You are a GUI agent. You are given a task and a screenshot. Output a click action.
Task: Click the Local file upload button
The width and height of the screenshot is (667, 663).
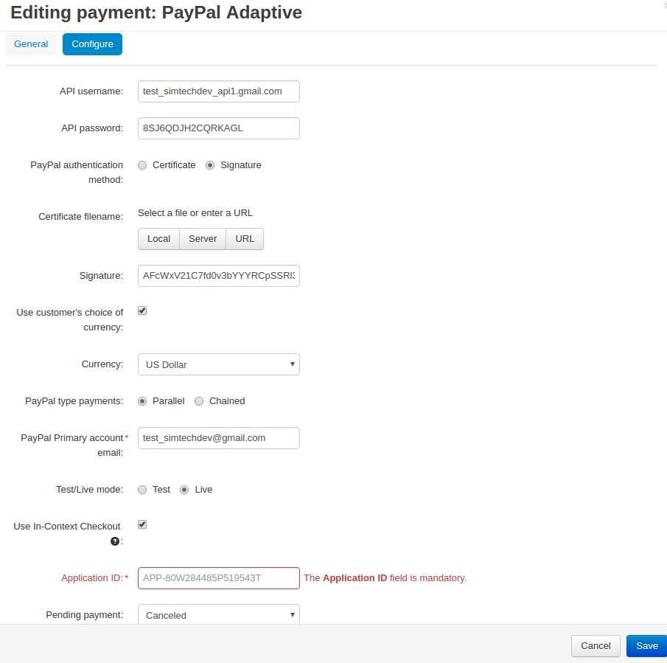[158, 239]
